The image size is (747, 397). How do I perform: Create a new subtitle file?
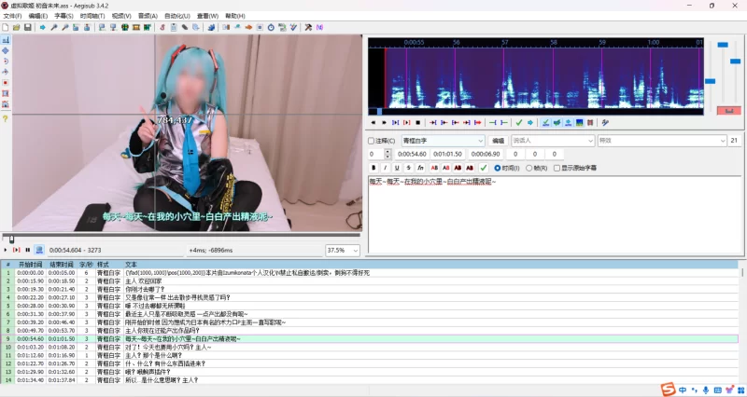(x=5, y=28)
